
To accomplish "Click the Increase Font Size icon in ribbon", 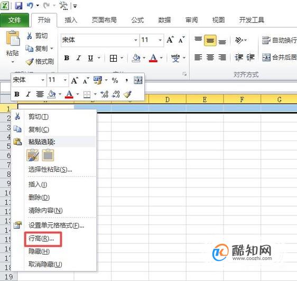I will tap(170, 40).
